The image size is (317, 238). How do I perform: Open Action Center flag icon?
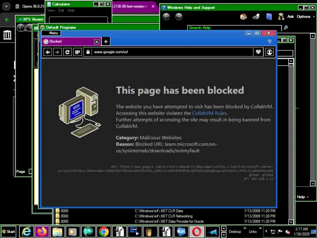point(280,231)
